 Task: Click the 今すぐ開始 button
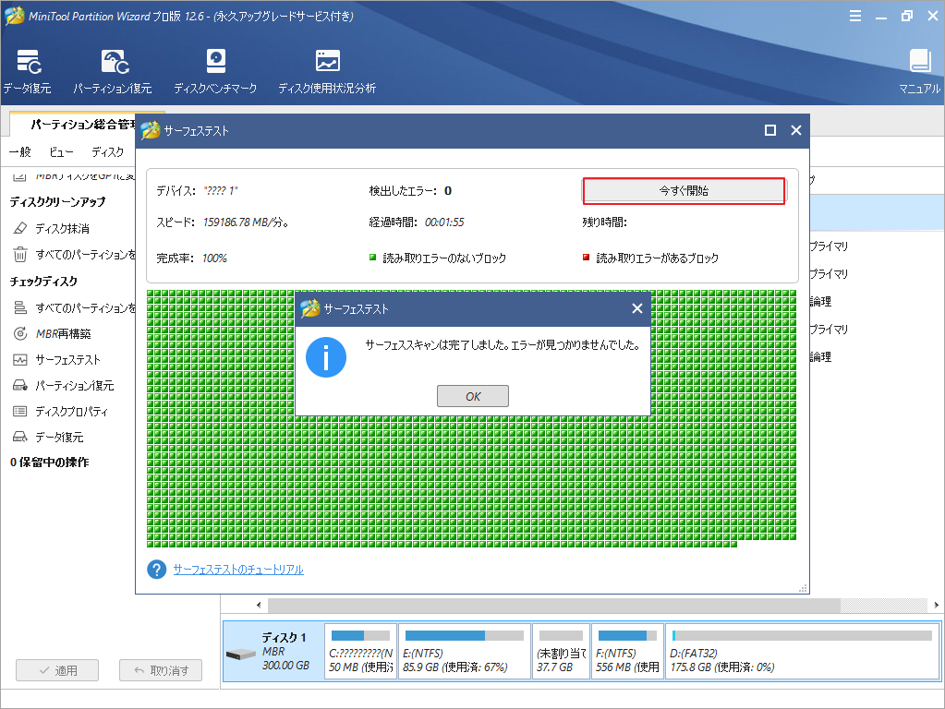coord(685,191)
